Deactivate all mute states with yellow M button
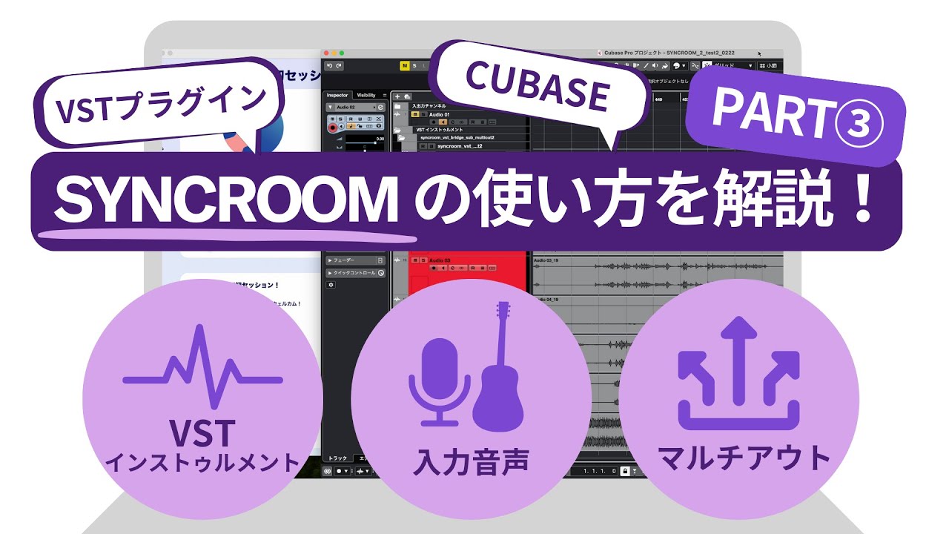 [405, 66]
